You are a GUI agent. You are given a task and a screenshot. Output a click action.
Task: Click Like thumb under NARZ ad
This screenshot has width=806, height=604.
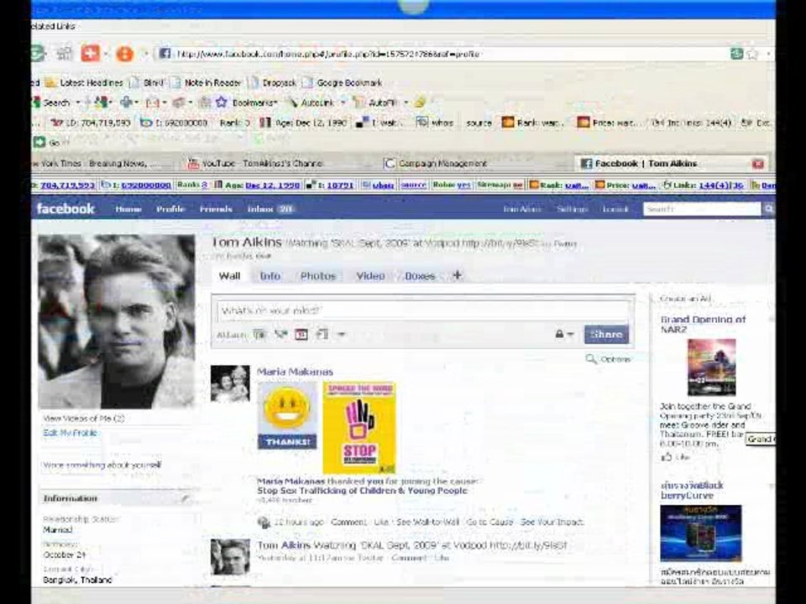pos(675,456)
